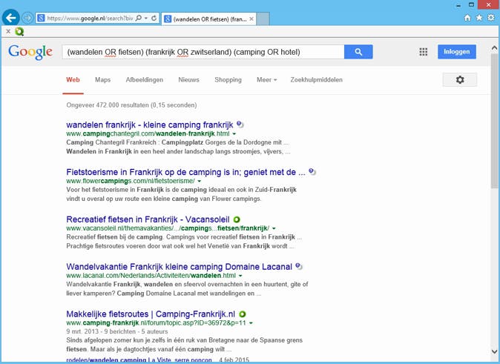
Task: Close the Google search results tab
Action: (x=251, y=19)
